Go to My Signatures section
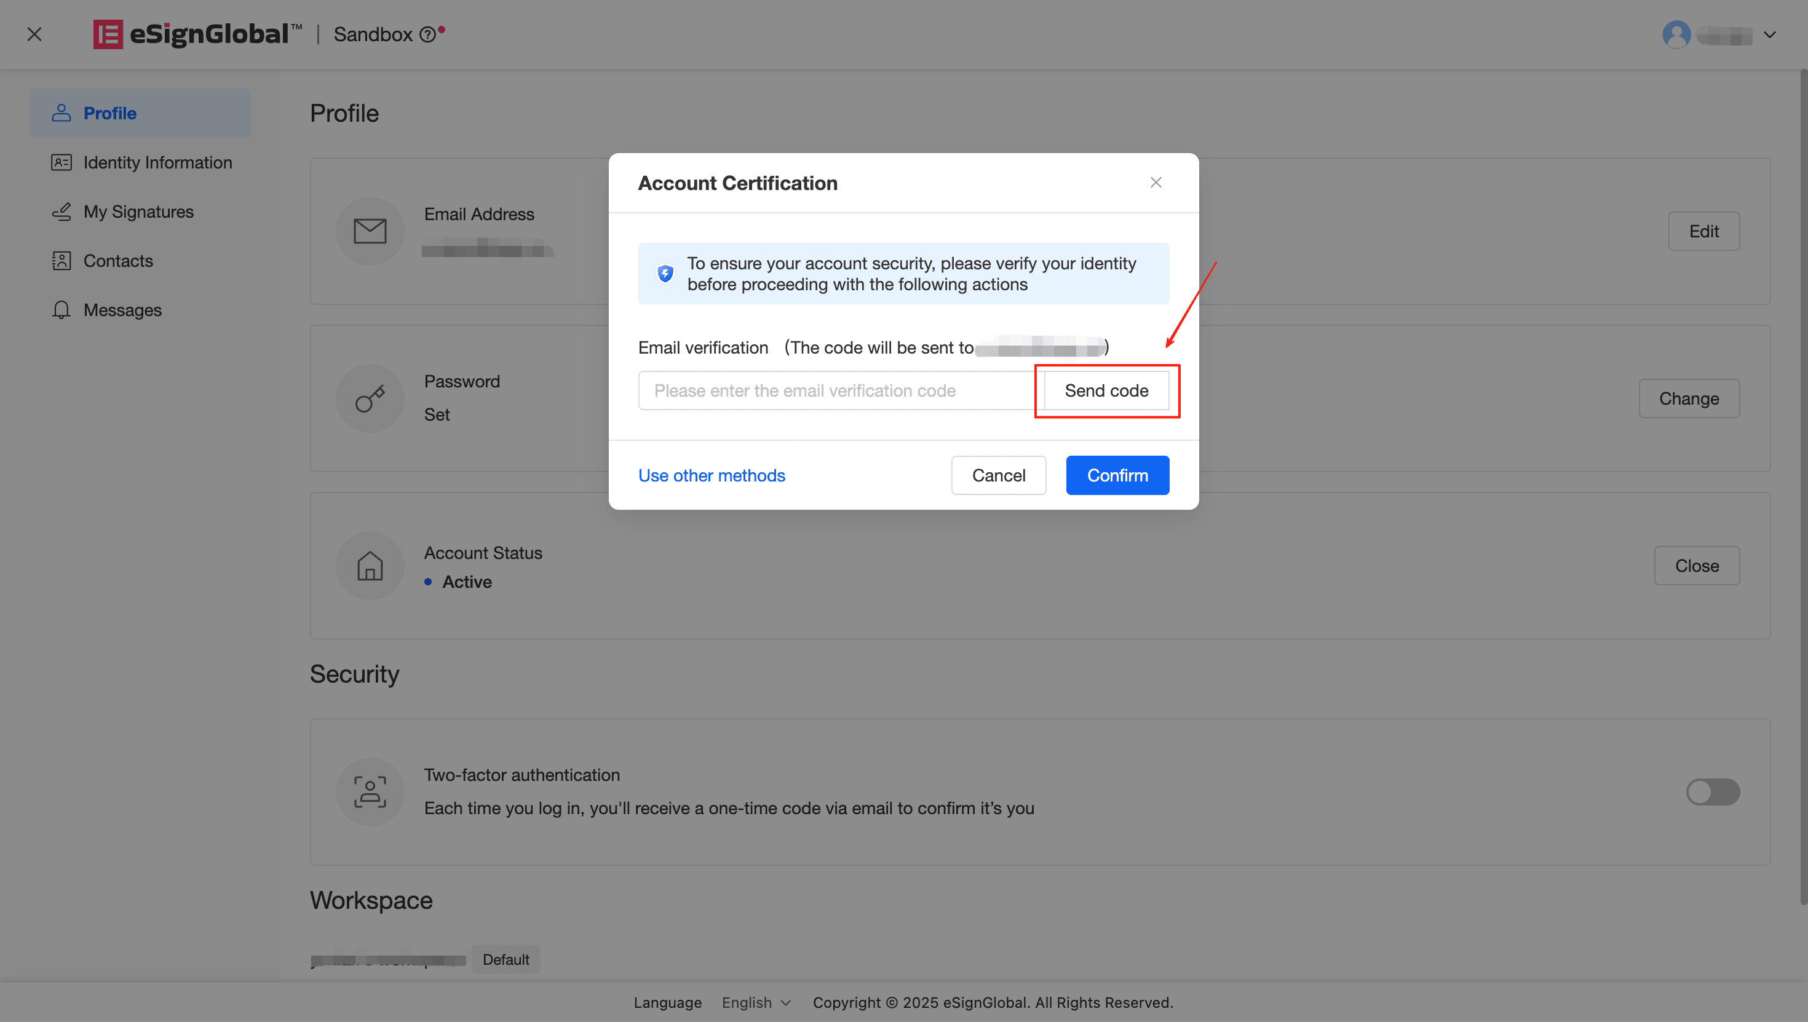This screenshot has height=1022, width=1808. coord(138,212)
